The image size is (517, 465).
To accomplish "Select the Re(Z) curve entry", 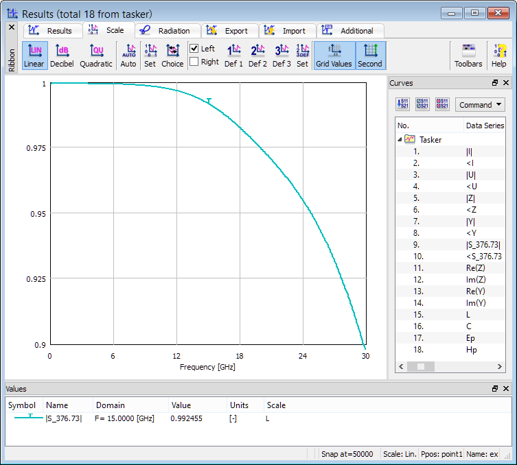I will [x=474, y=267].
